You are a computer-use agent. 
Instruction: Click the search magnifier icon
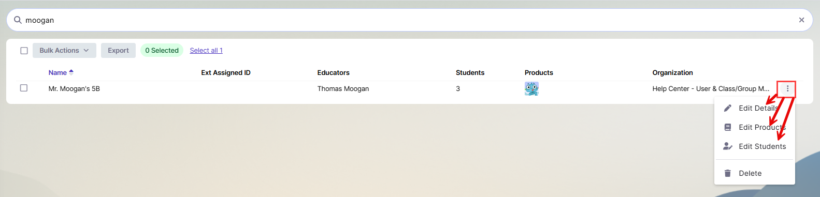(x=18, y=20)
